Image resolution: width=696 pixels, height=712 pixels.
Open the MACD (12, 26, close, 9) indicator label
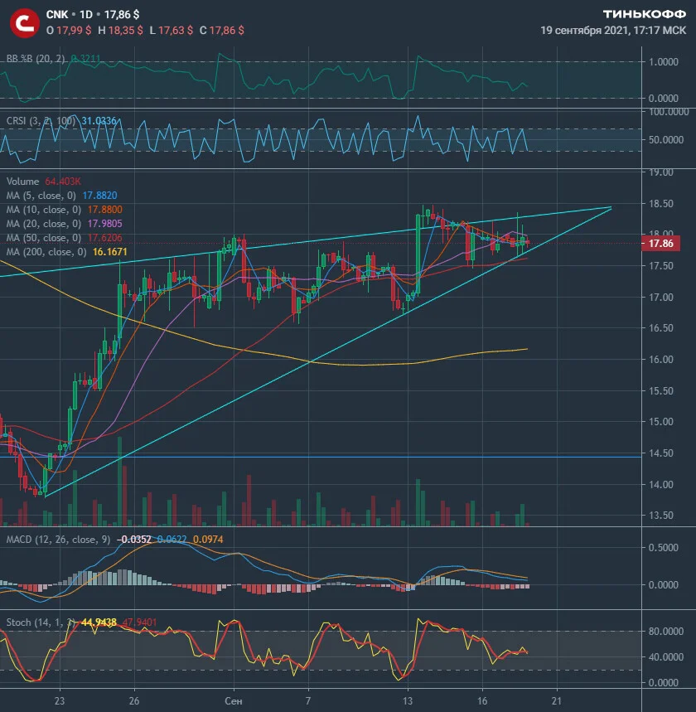pyautogui.click(x=58, y=540)
